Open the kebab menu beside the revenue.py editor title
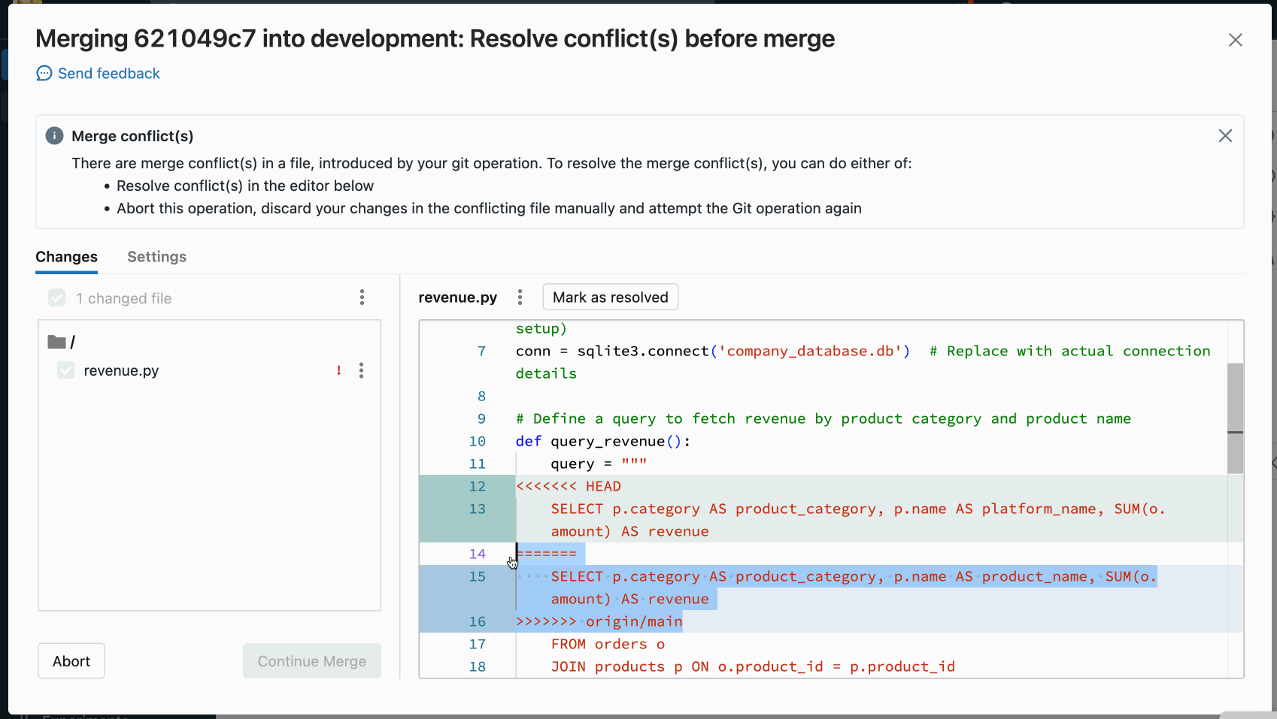The height and width of the screenshot is (719, 1277). click(520, 297)
